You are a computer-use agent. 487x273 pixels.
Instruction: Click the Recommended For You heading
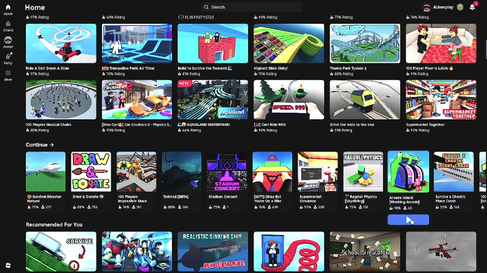pos(54,224)
